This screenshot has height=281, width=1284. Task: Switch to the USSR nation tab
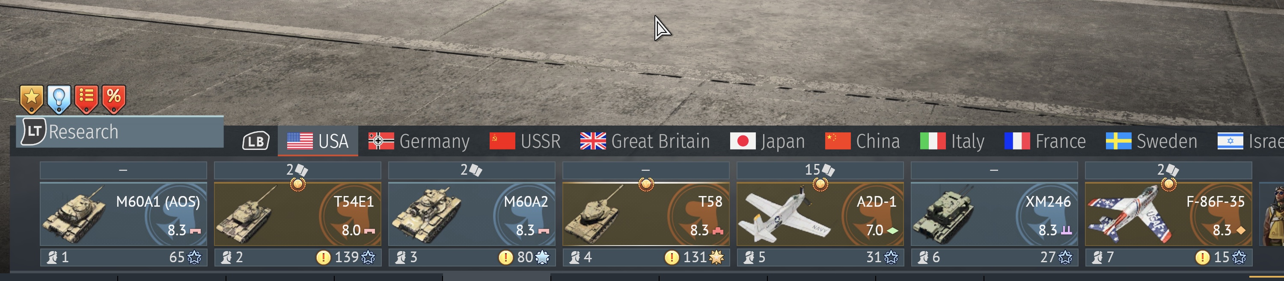click(x=525, y=141)
